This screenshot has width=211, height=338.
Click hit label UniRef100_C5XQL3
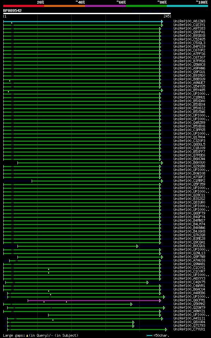(x=190, y=43)
